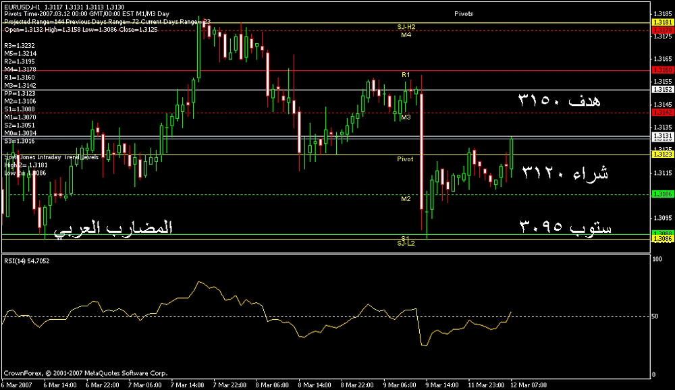Select the SJ-L2 line label
The width and height of the screenshot is (675, 390).
[406, 244]
